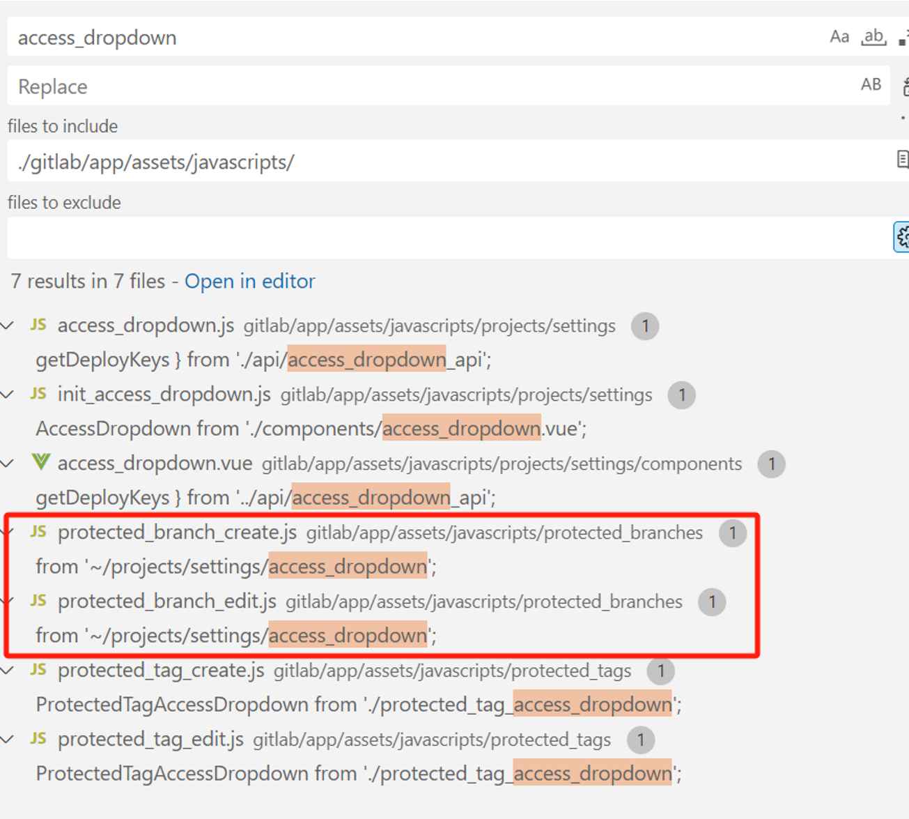
Task: Select match line under init_access_dropdown.js
Action: pyautogui.click(x=311, y=429)
